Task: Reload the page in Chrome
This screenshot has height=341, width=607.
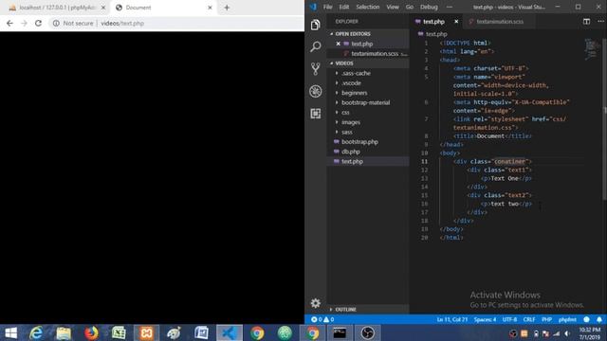Action: (x=38, y=23)
